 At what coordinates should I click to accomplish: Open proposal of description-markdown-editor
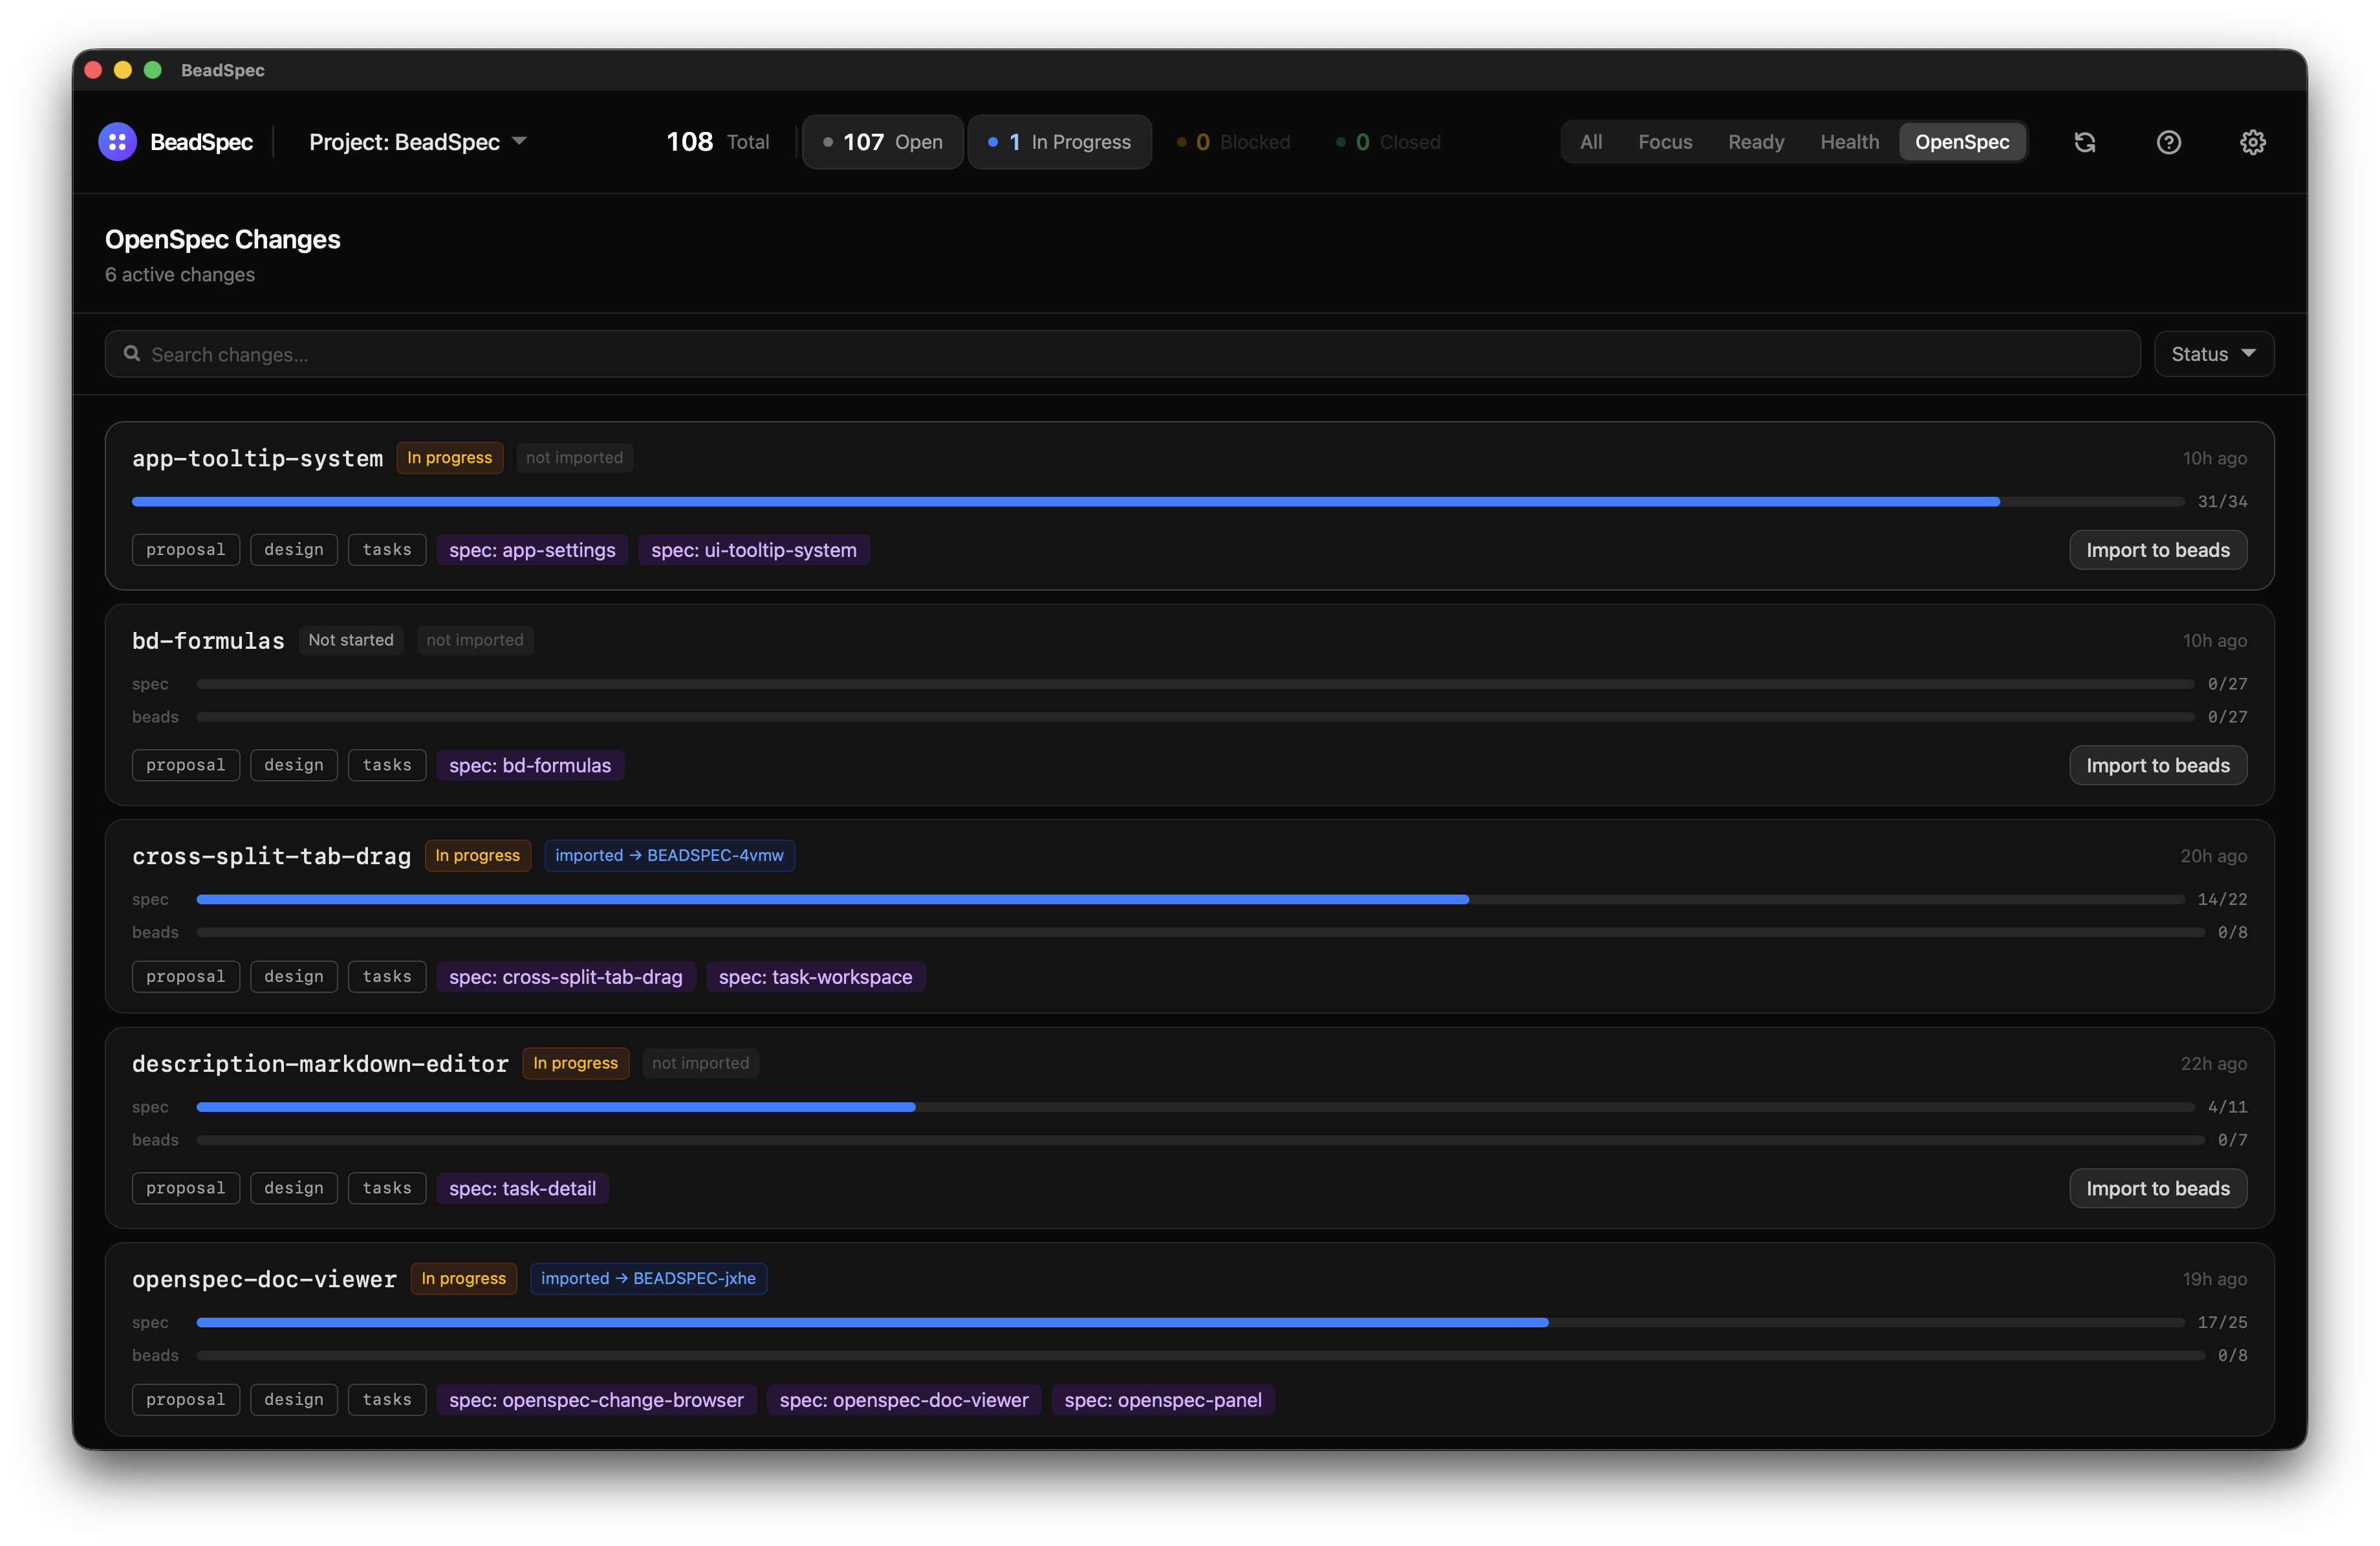point(186,1188)
